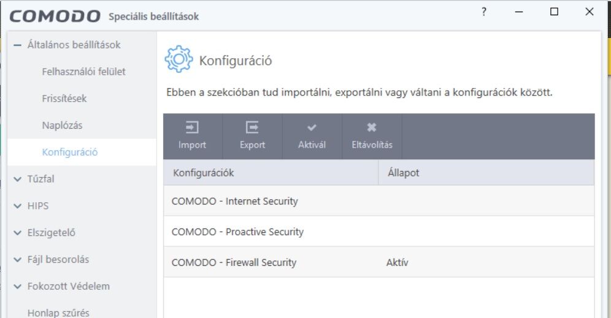Maximize the Speciális beállítások window
The image size is (611, 318).
pyautogui.click(x=554, y=12)
